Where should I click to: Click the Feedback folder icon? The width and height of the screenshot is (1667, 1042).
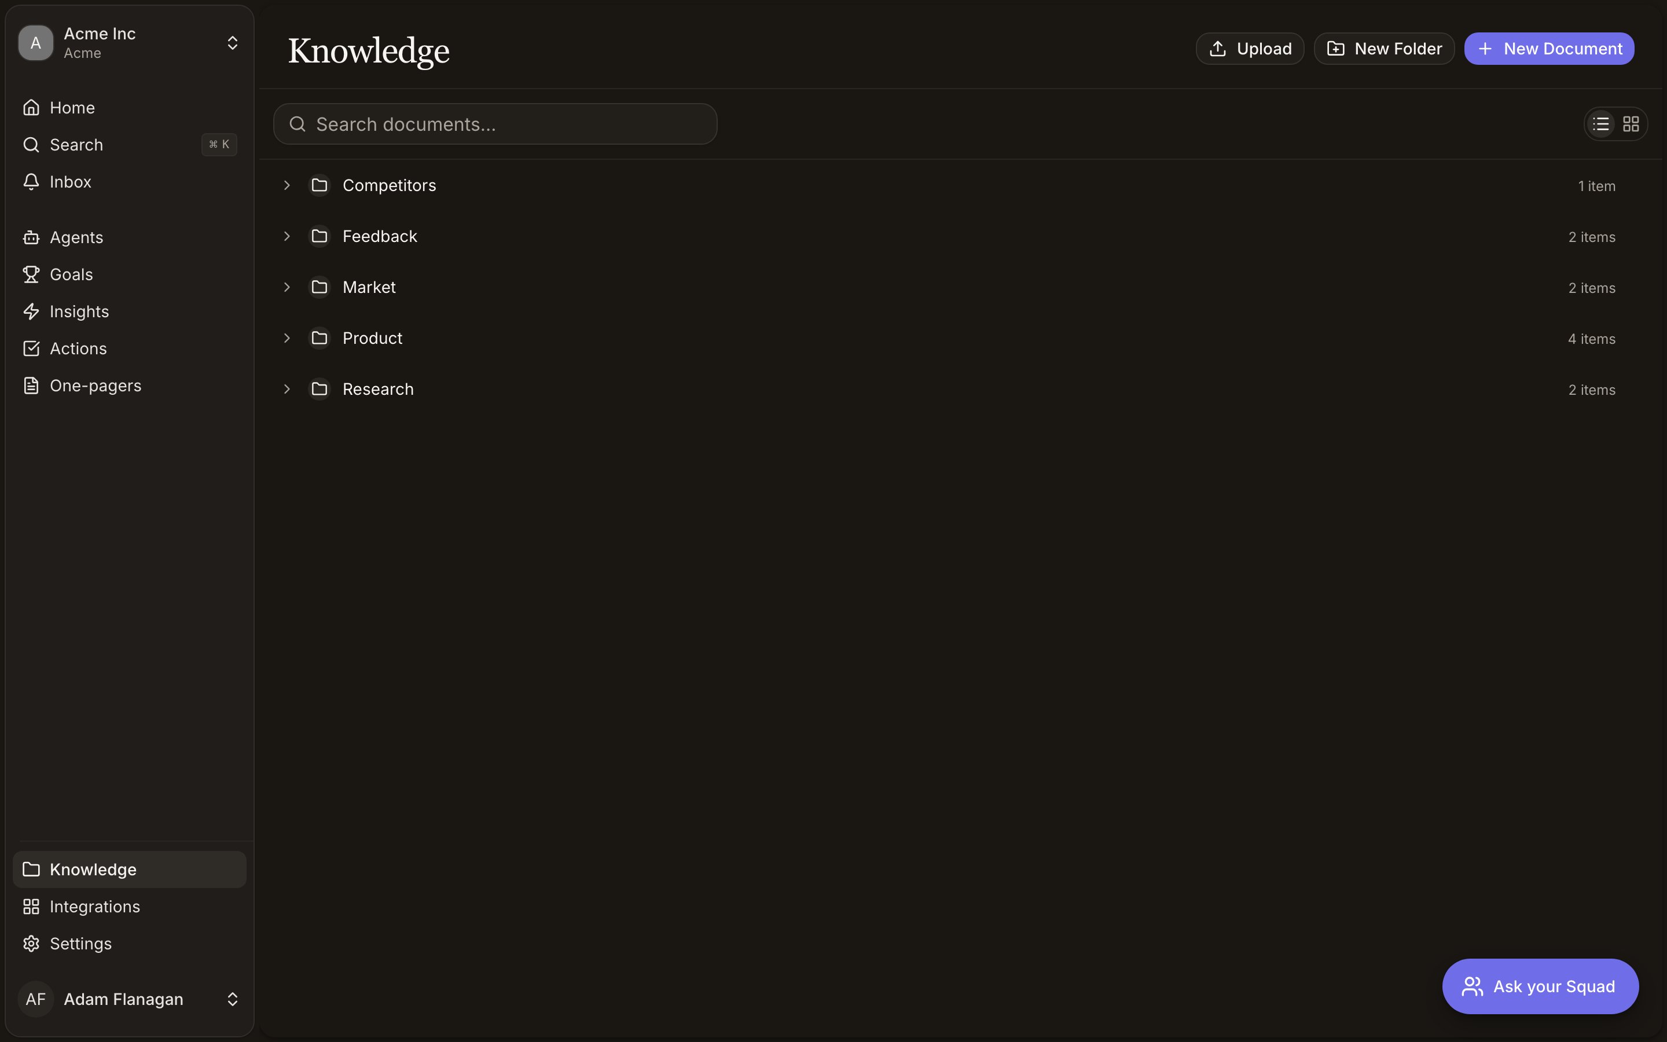point(320,236)
